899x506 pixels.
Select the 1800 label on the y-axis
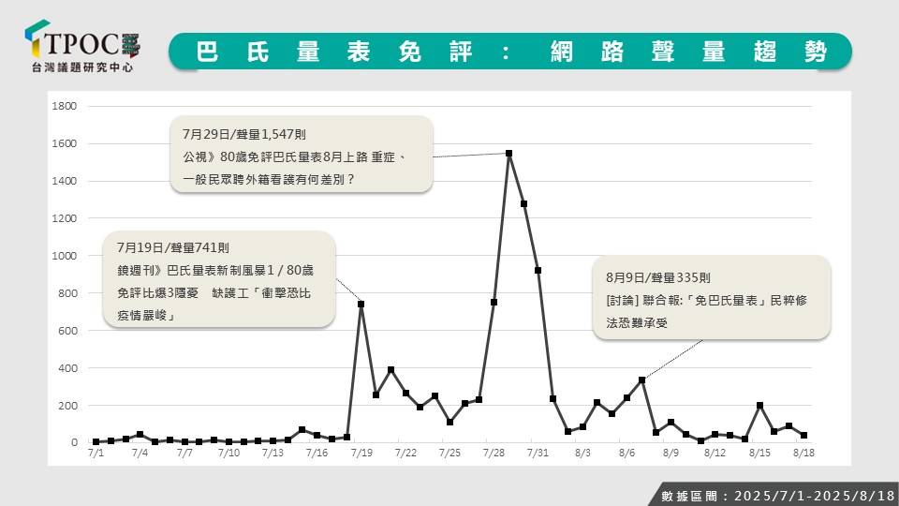64,106
